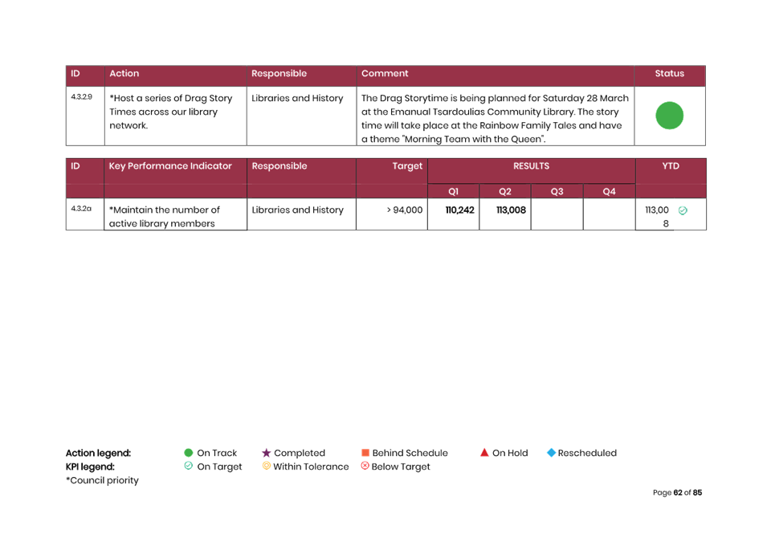
Task: Click the Rescheduled blue diamond icon
Action: tap(551, 453)
